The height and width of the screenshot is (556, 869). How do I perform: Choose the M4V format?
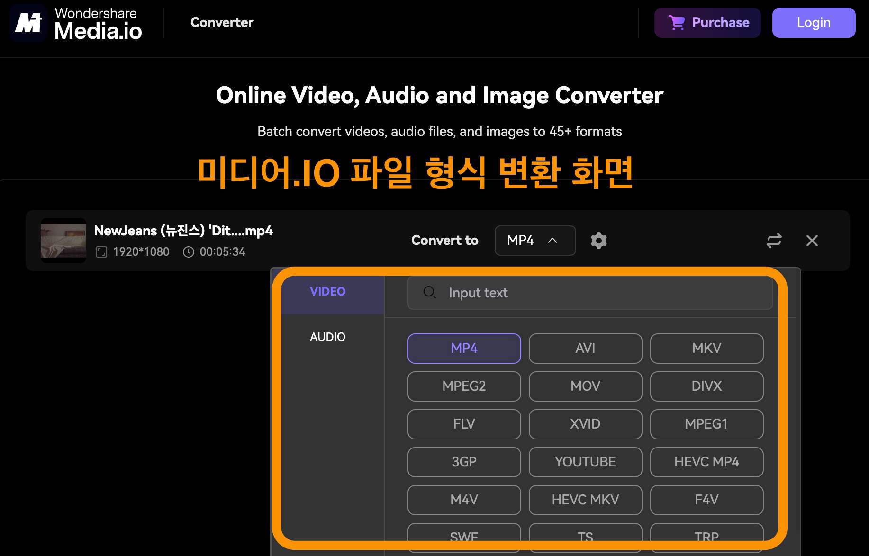coord(464,500)
